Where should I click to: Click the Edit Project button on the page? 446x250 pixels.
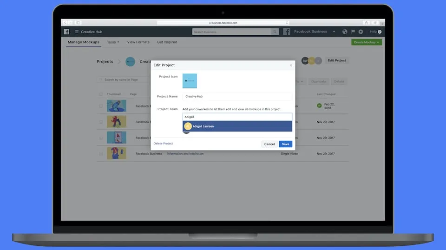(337, 60)
